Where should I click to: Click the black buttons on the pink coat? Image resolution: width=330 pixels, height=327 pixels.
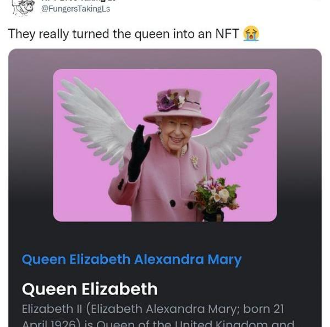point(173,203)
